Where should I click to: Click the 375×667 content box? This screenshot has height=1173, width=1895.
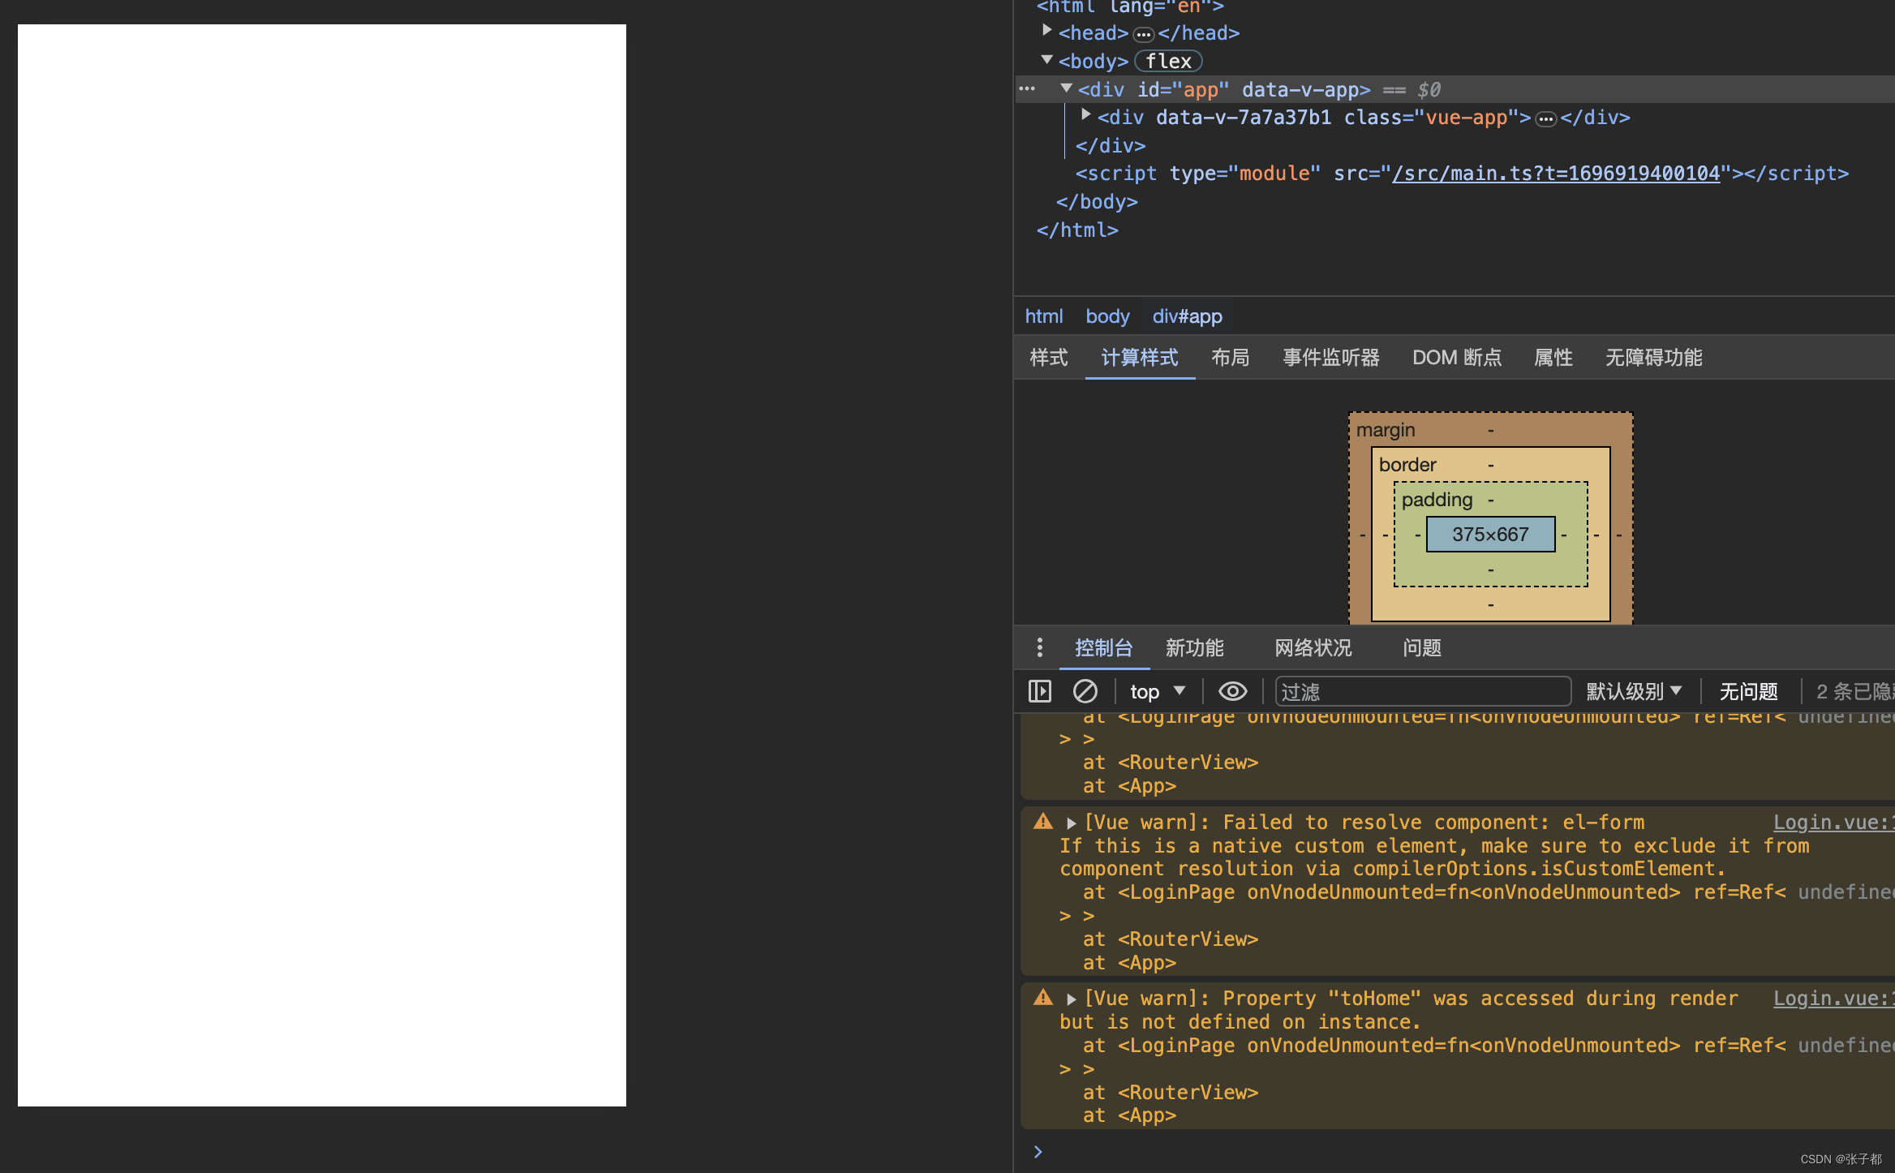coord(1490,535)
